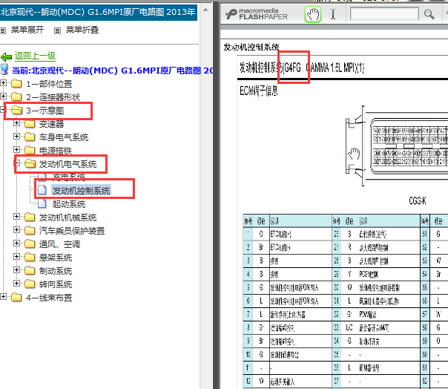
Task: Open the 充电系统 document
Action: [x=69, y=177]
